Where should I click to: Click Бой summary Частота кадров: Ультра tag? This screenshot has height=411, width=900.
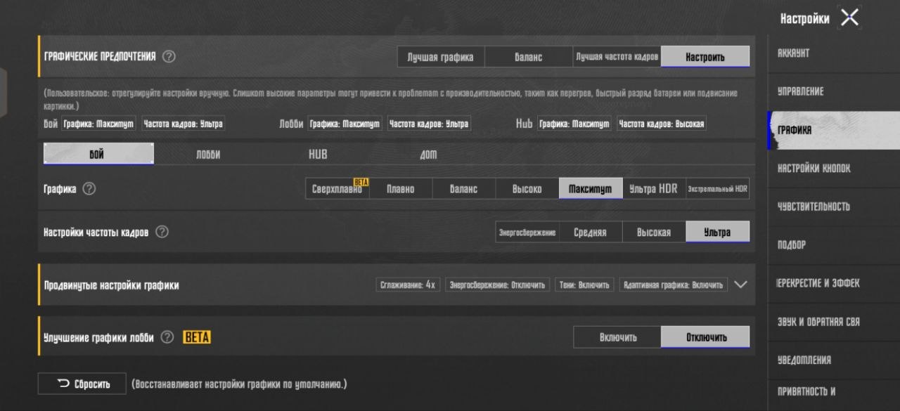pos(184,124)
